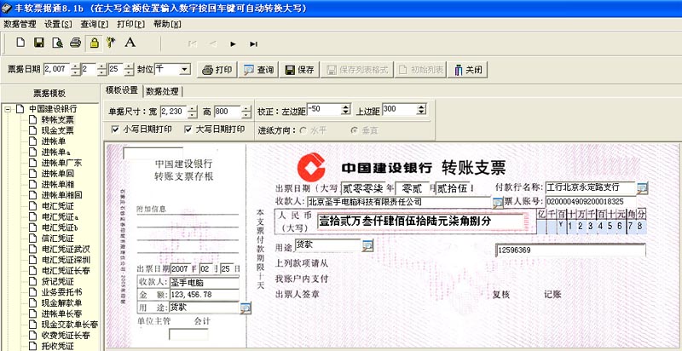Image resolution: width=682 pixels, height=351 pixels.
Task: Adjust day spinner of 票据日期
Action: click(129, 70)
